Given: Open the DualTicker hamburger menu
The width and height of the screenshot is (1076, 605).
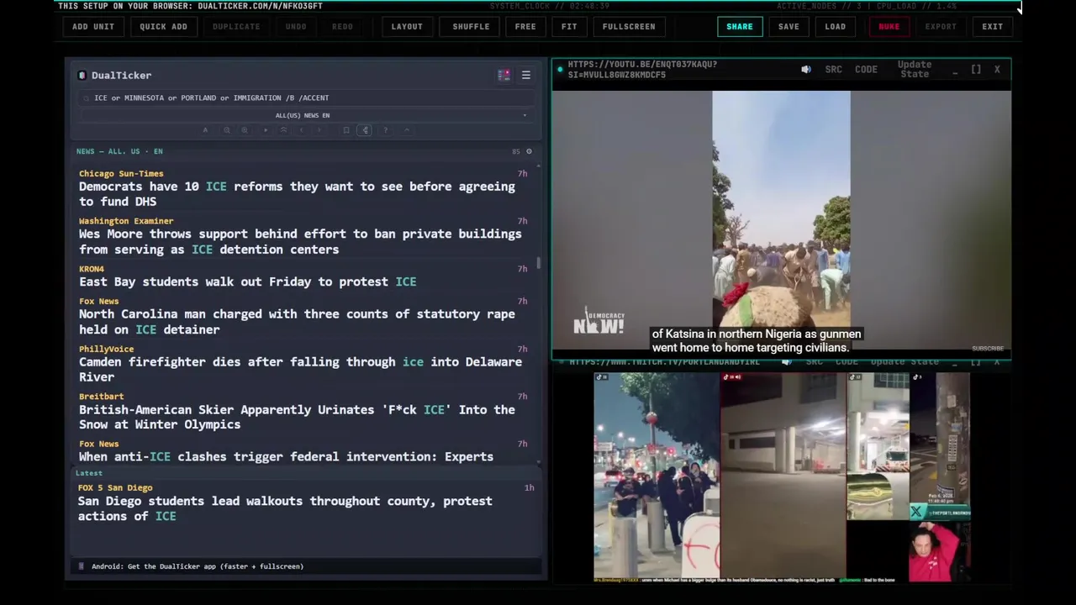Looking at the screenshot, I should pos(526,75).
